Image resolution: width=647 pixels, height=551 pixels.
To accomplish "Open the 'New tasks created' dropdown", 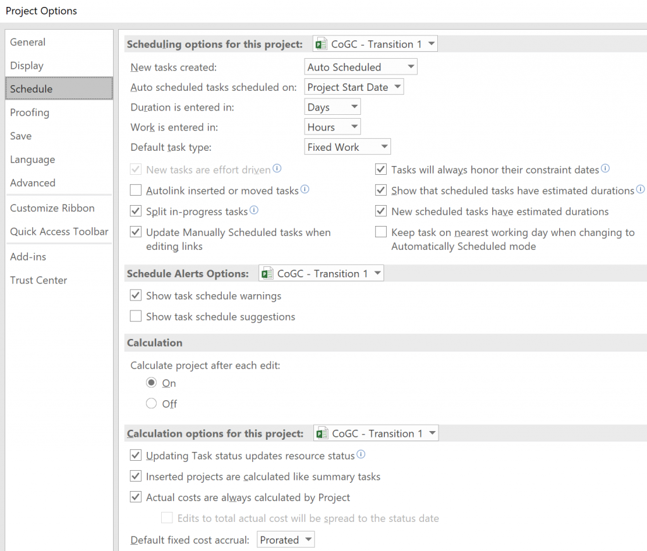I will (360, 67).
